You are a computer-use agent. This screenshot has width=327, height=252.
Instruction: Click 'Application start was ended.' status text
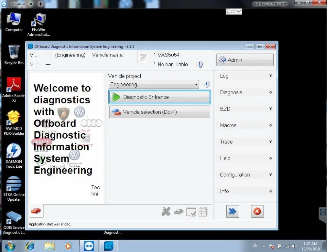(x=50, y=224)
